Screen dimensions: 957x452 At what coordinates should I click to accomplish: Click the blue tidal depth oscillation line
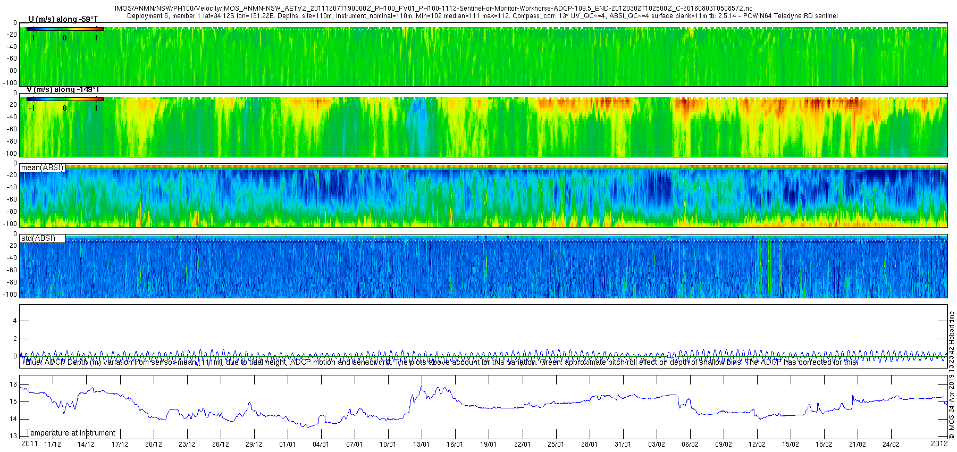(x=483, y=356)
